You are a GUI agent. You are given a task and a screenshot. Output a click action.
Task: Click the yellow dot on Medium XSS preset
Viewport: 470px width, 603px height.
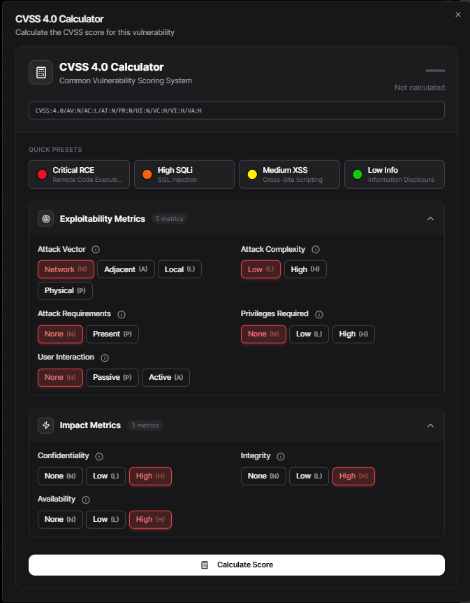click(x=252, y=175)
